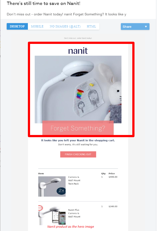Click the nanit logo

[x=78, y=51]
